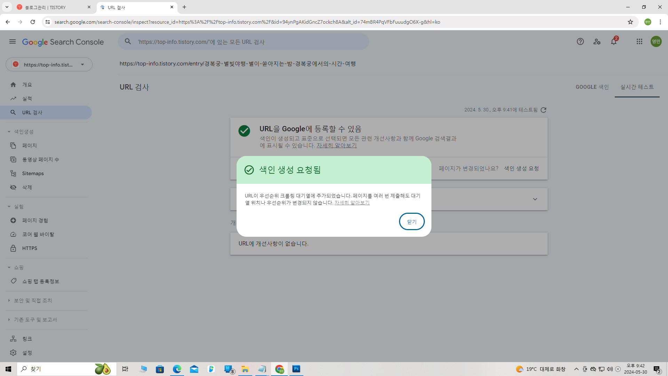
Task: Click the help question mark icon
Action: tap(580, 42)
